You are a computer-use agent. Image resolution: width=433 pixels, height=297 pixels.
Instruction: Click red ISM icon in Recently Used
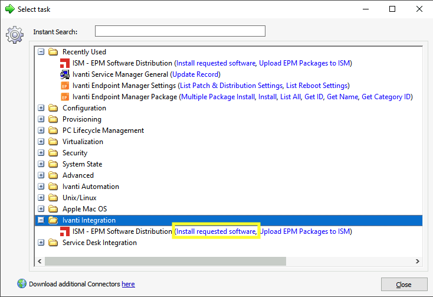(x=65, y=63)
